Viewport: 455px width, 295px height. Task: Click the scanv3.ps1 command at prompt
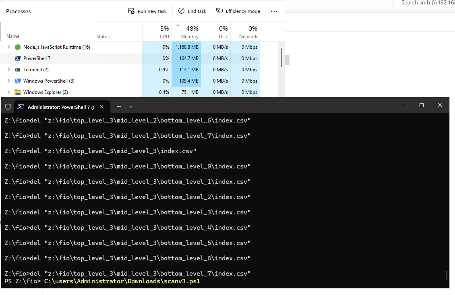(x=122, y=281)
